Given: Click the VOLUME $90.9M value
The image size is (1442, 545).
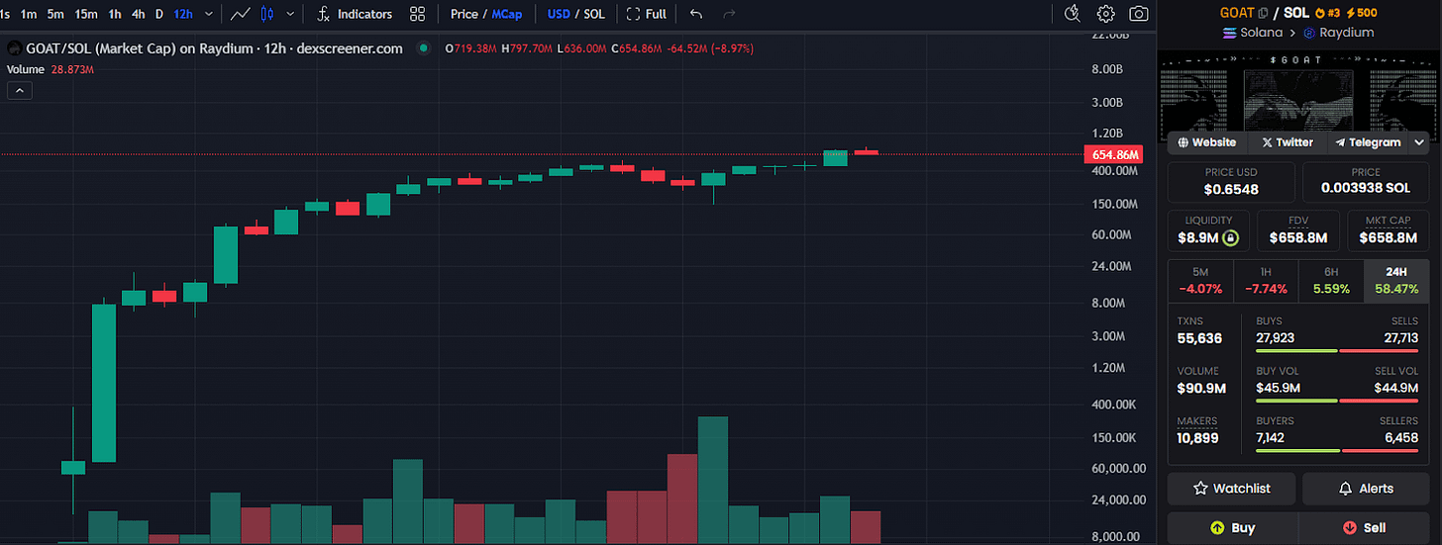Looking at the screenshot, I should click(x=1201, y=389).
